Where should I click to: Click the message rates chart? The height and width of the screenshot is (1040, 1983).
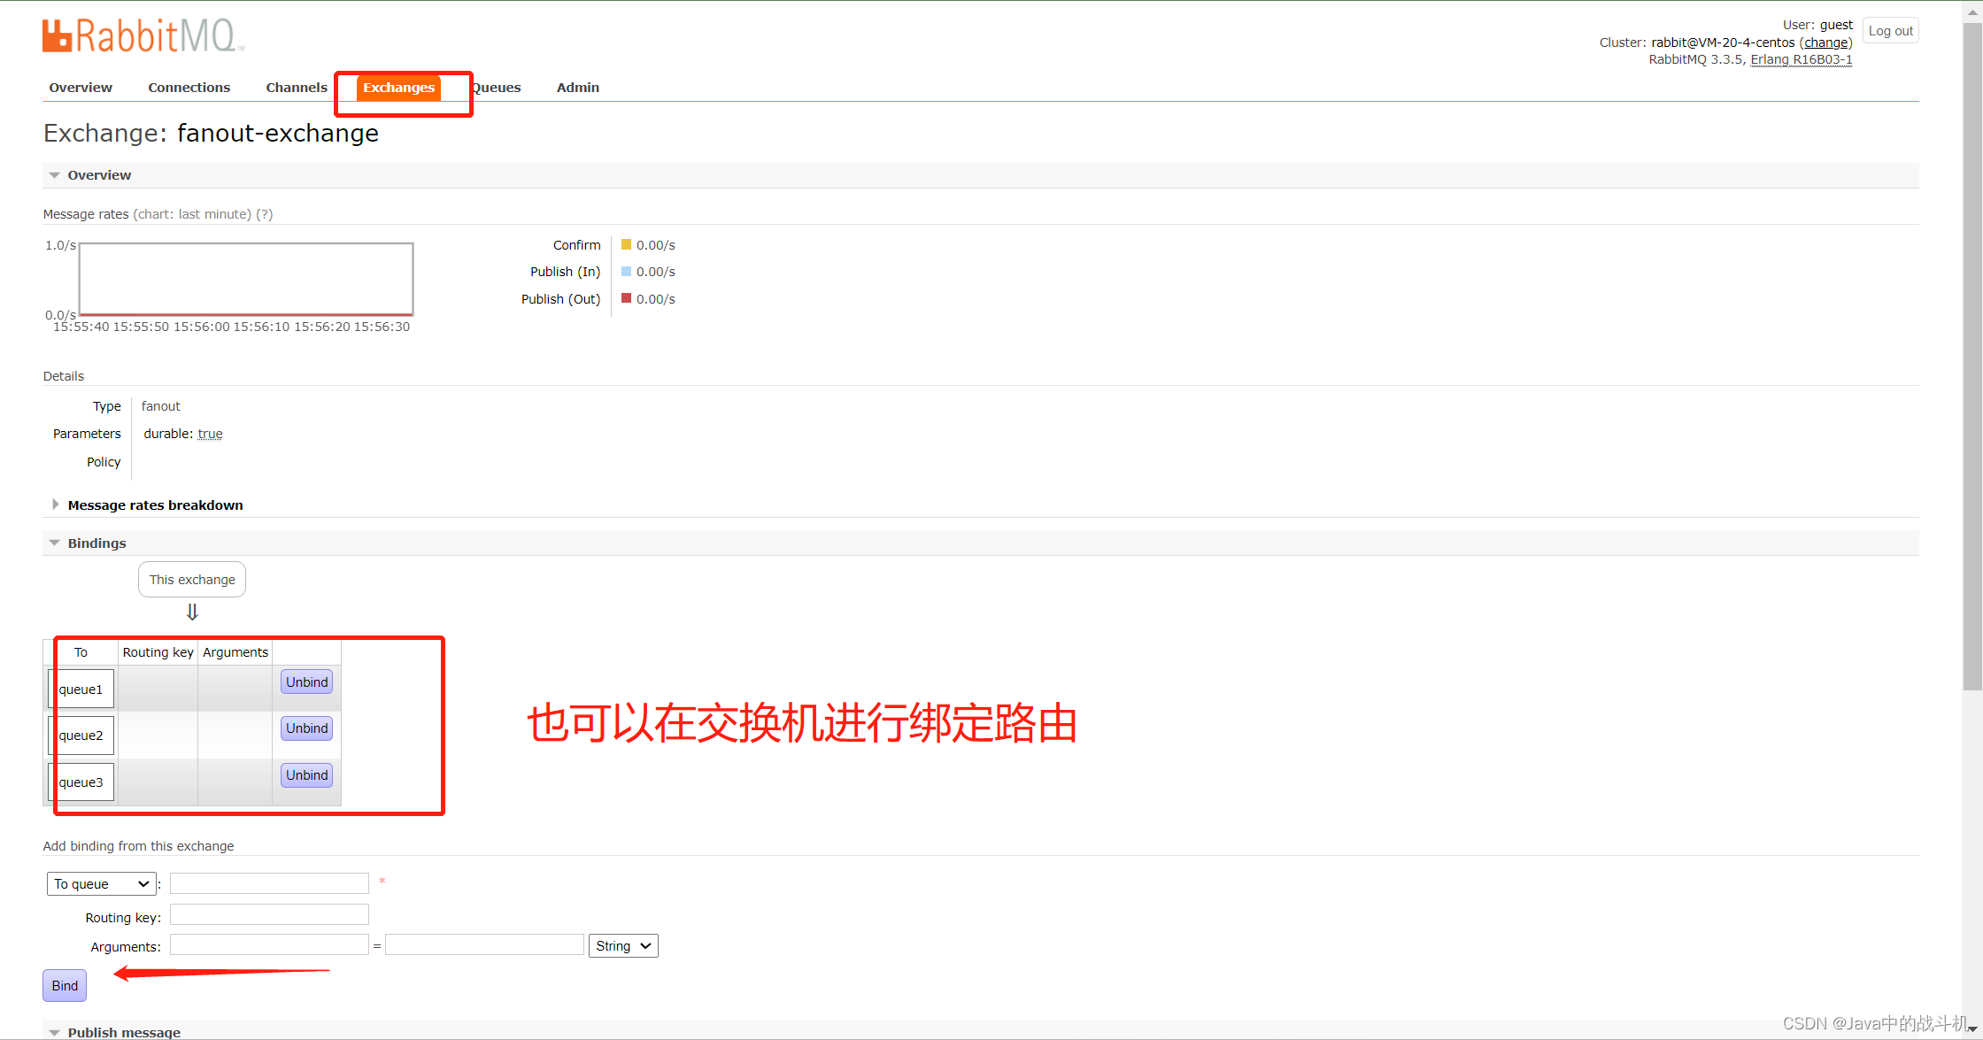[246, 279]
